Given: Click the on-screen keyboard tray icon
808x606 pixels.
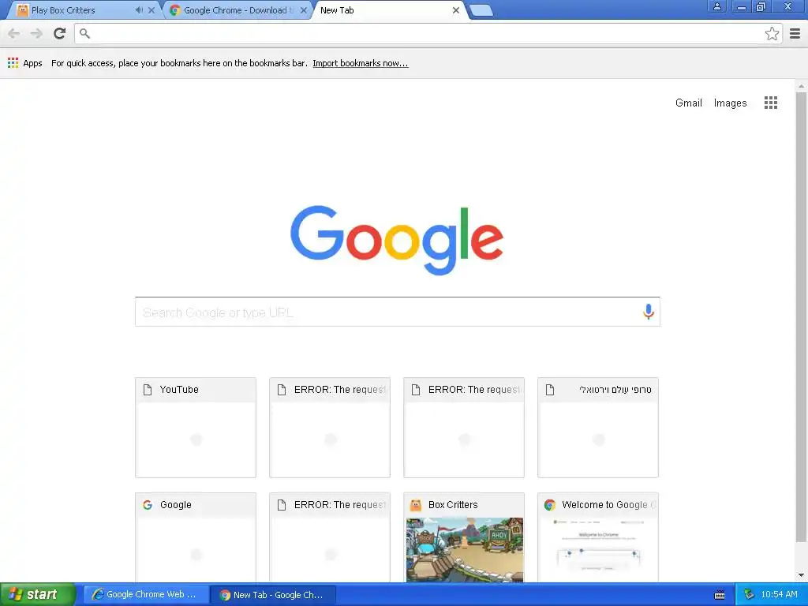Looking at the screenshot, I should point(720,595).
